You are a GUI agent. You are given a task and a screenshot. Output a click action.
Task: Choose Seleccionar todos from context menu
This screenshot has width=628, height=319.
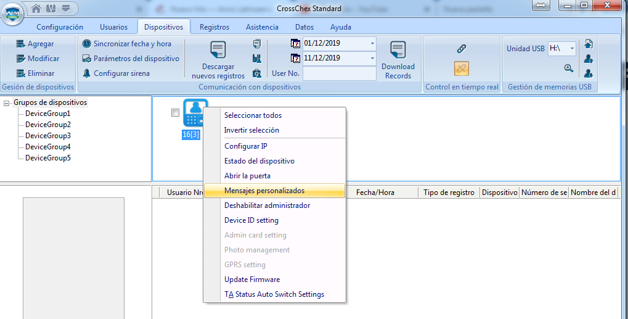coord(274,115)
